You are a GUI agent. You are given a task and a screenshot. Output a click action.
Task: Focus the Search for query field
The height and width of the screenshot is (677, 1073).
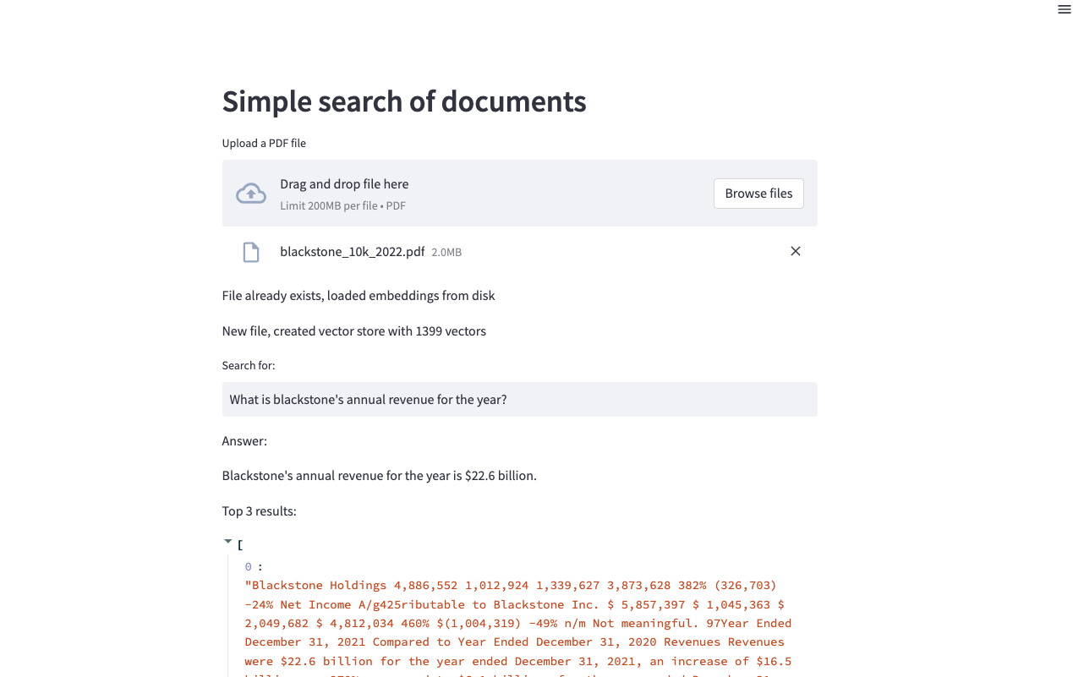[x=519, y=399]
